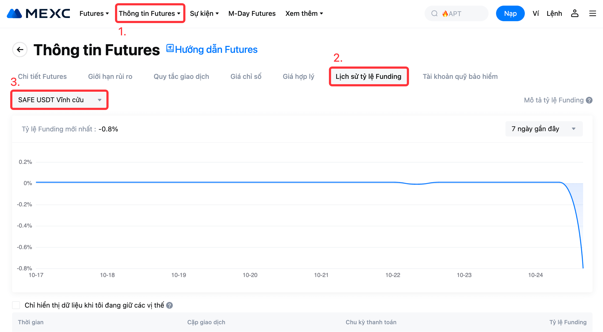
Task: Enable checkbox for showing only held positions data
Action: (x=16, y=305)
